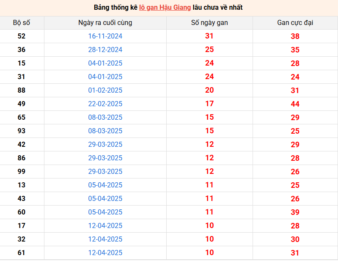The image size is (338, 261).
Task: Click the Gan cực đại value 44
Action: (295, 104)
